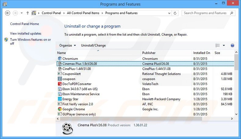Click the window title bar system icon

[5, 4]
